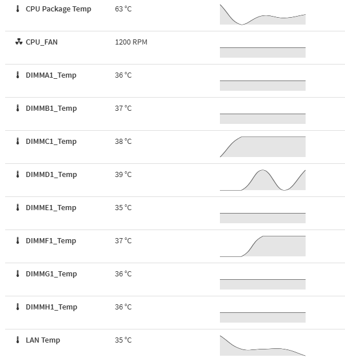Click the DIMMH1_Temp thermometer icon

click(18, 307)
